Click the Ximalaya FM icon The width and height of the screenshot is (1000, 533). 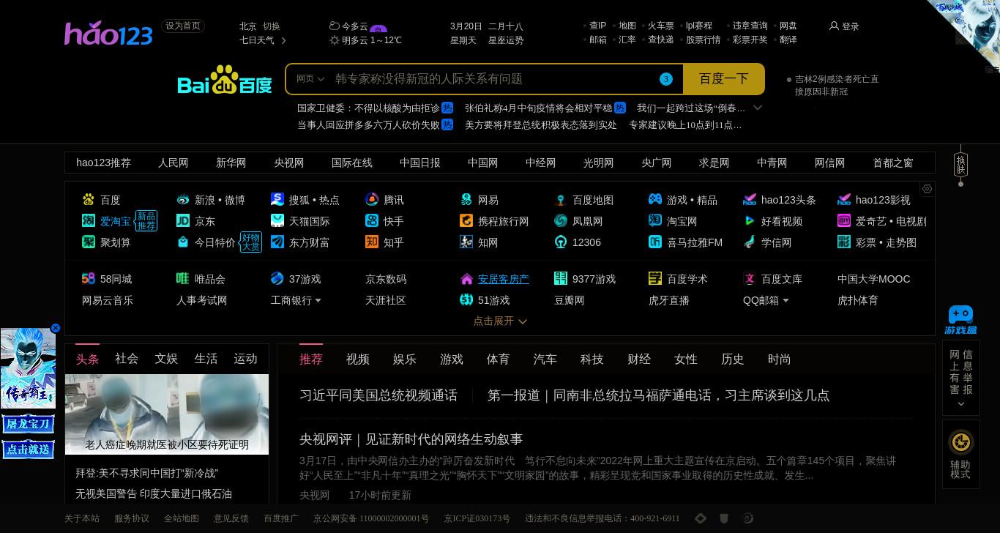[655, 242]
